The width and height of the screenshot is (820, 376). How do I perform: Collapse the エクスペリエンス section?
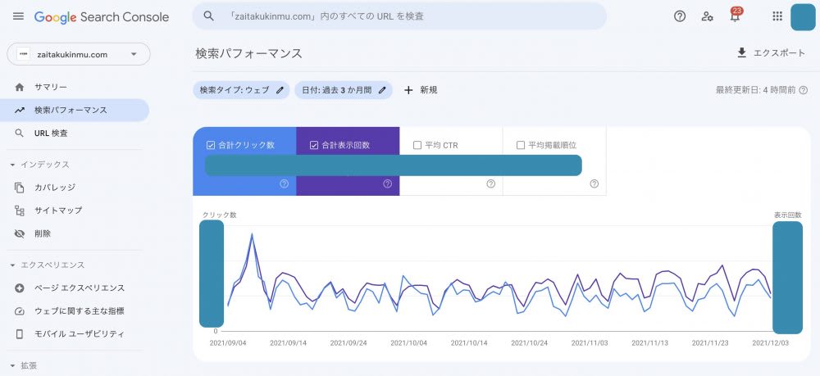point(47,265)
